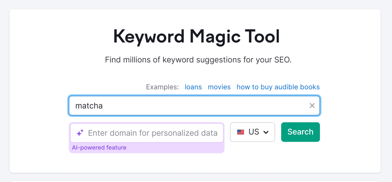Screen dimensions: 392x182
Task: Focus the matcha keyword input field
Action: (179, 105)
